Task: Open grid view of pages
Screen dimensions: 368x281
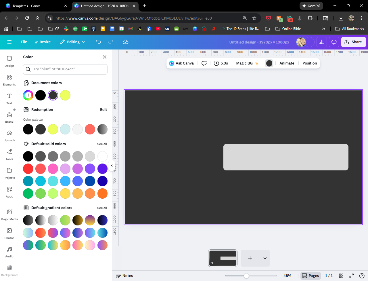Action: (x=341, y=276)
